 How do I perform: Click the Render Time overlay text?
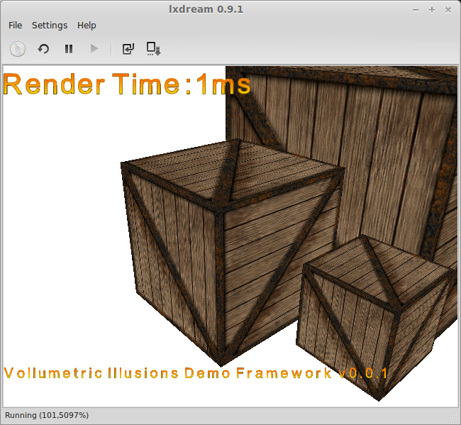(x=127, y=84)
